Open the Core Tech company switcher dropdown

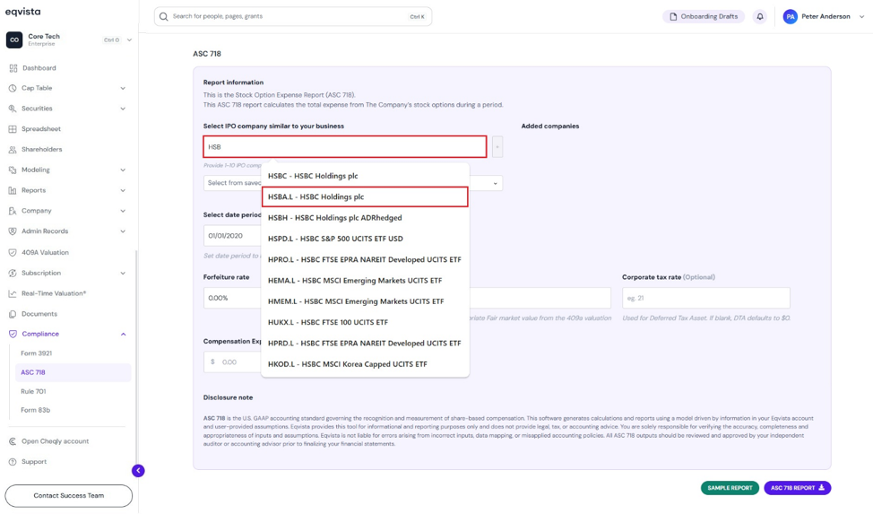click(x=129, y=40)
